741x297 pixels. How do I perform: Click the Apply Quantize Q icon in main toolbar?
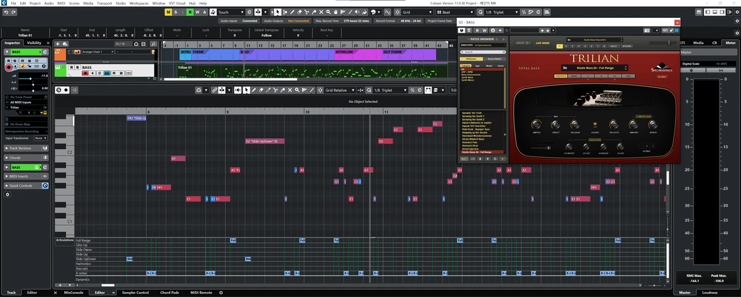pos(480,12)
